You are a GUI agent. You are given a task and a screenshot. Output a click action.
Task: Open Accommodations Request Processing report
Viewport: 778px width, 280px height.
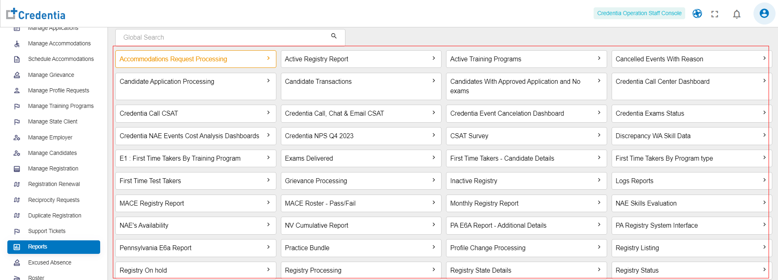click(x=173, y=59)
